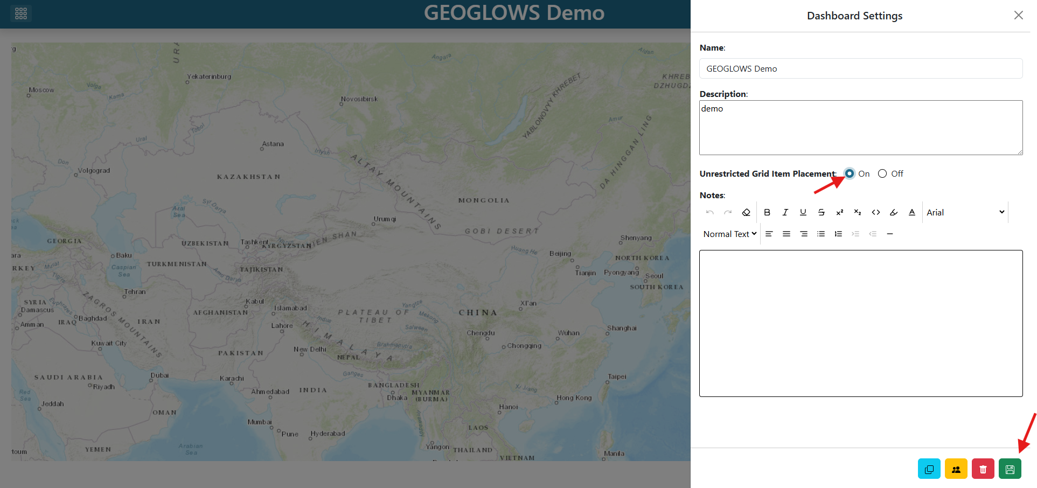The width and height of the screenshot is (1037, 488).
Task: Open sharing with the yellow people button
Action: 956,469
